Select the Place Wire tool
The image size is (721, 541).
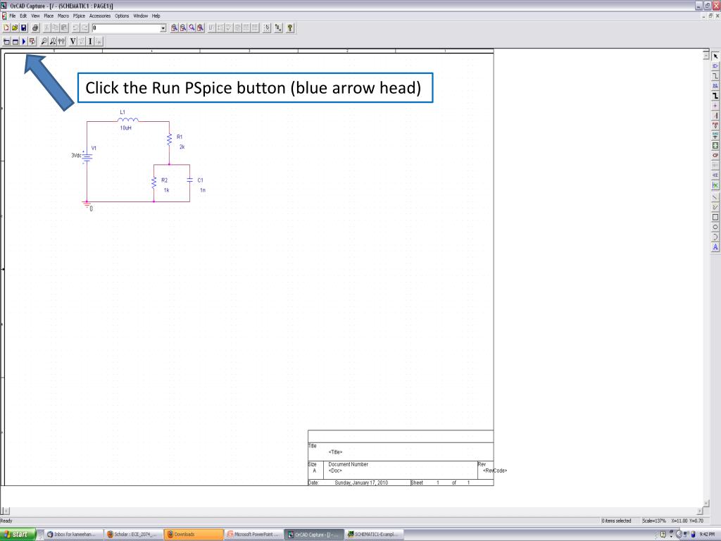pyautogui.click(x=715, y=76)
